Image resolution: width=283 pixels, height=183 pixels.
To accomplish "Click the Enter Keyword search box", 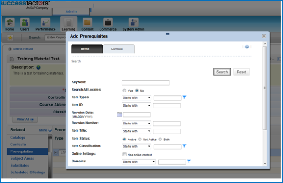I will pyautogui.click(x=55, y=38).
